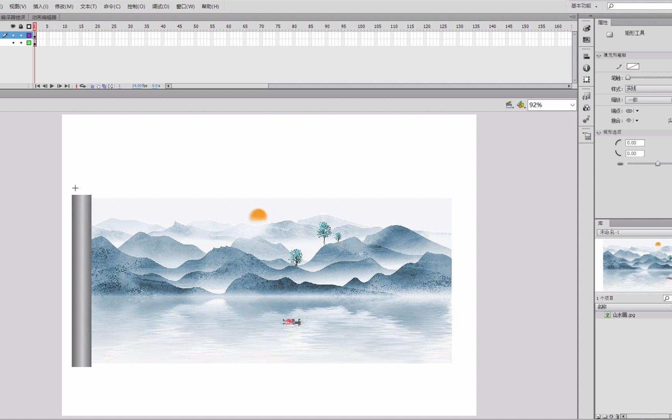Open the Info panel icon

tap(586, 68)
